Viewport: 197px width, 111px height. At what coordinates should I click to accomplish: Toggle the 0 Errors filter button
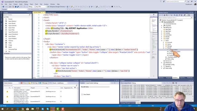[24, 83]
